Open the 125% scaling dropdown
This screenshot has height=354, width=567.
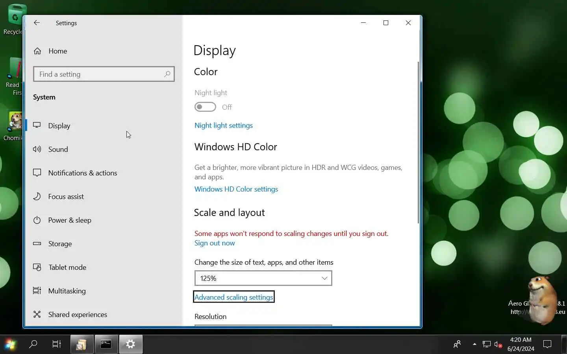(263, 278)
